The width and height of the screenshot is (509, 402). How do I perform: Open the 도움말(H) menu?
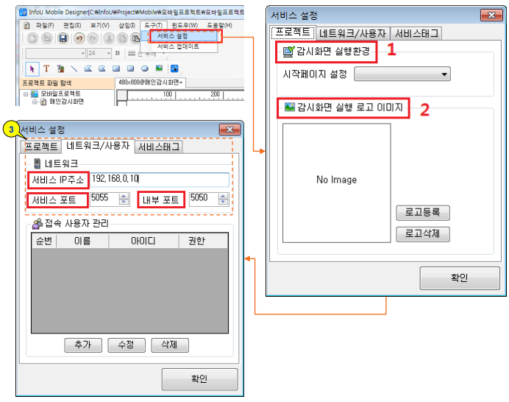[219, 25]
